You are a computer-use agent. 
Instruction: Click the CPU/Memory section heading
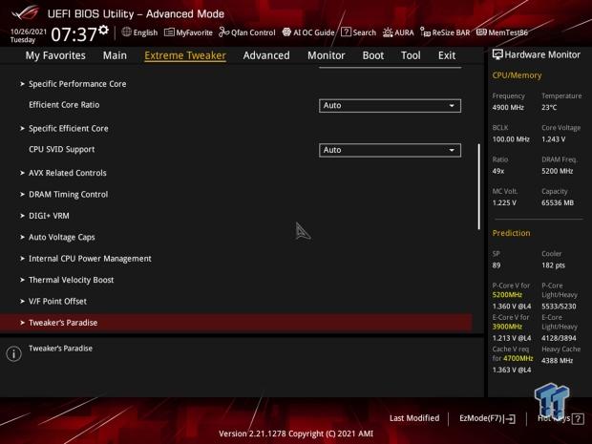point(517,75)
